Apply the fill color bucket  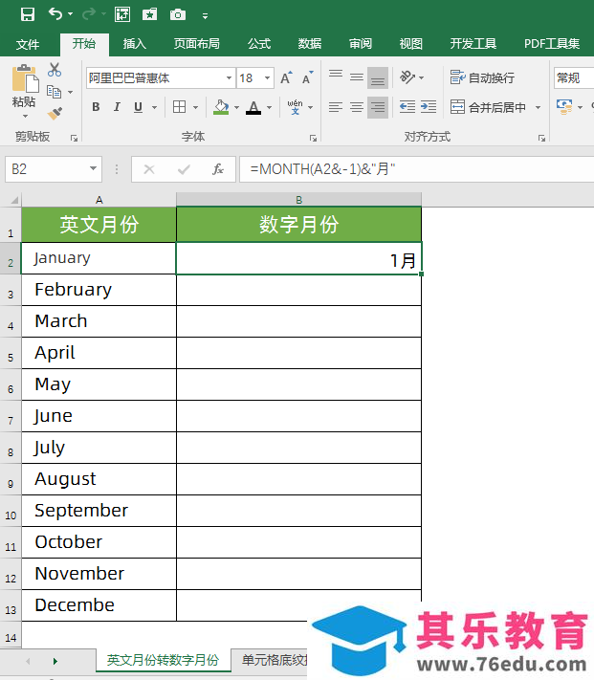pyautogui.click(x=221, y=107)
